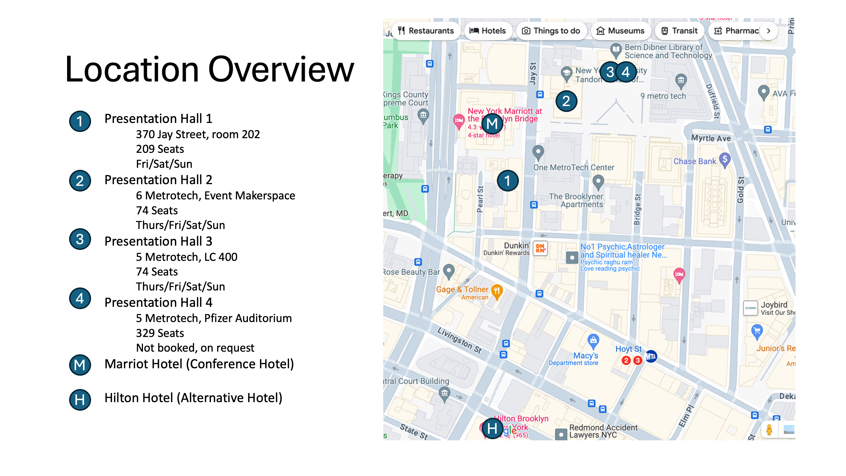This screenshot has height=476, width=846.
Task: Open the Things to do filter
Action: click(x=551, y=31)
